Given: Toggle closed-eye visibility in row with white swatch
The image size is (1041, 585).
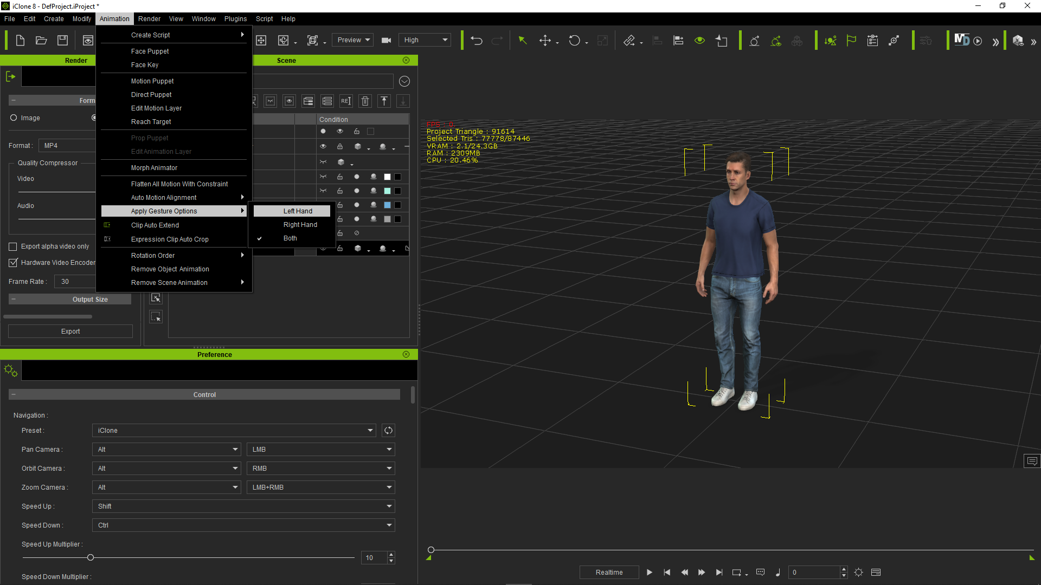Looking at the screenshot, I should pos(323,177).
